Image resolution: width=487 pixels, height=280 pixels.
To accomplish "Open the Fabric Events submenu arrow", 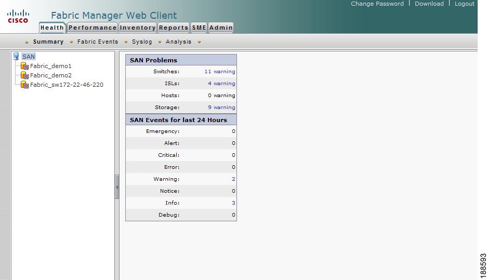I will click(71, 42).
